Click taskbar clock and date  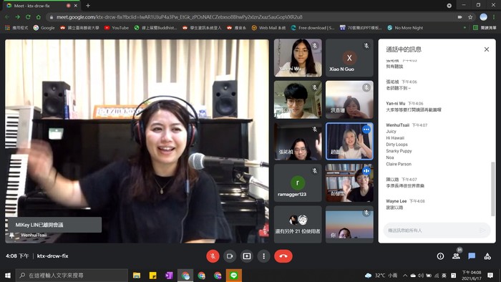pyautogui.click(x=471, y=276)
